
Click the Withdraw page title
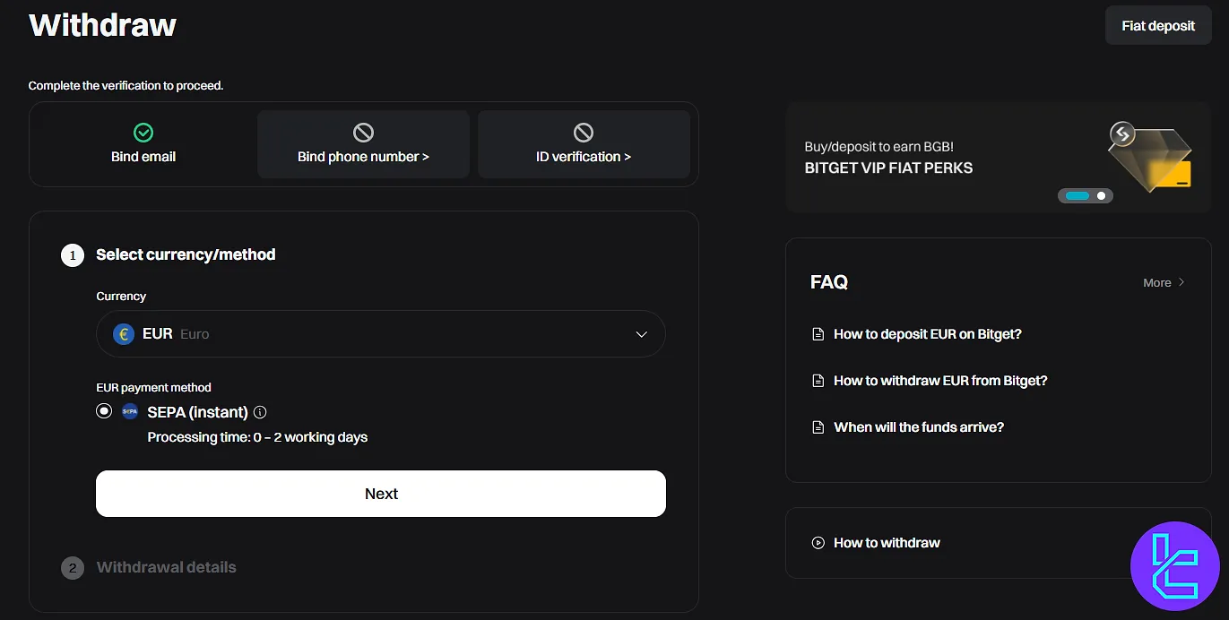click(103, 25)
